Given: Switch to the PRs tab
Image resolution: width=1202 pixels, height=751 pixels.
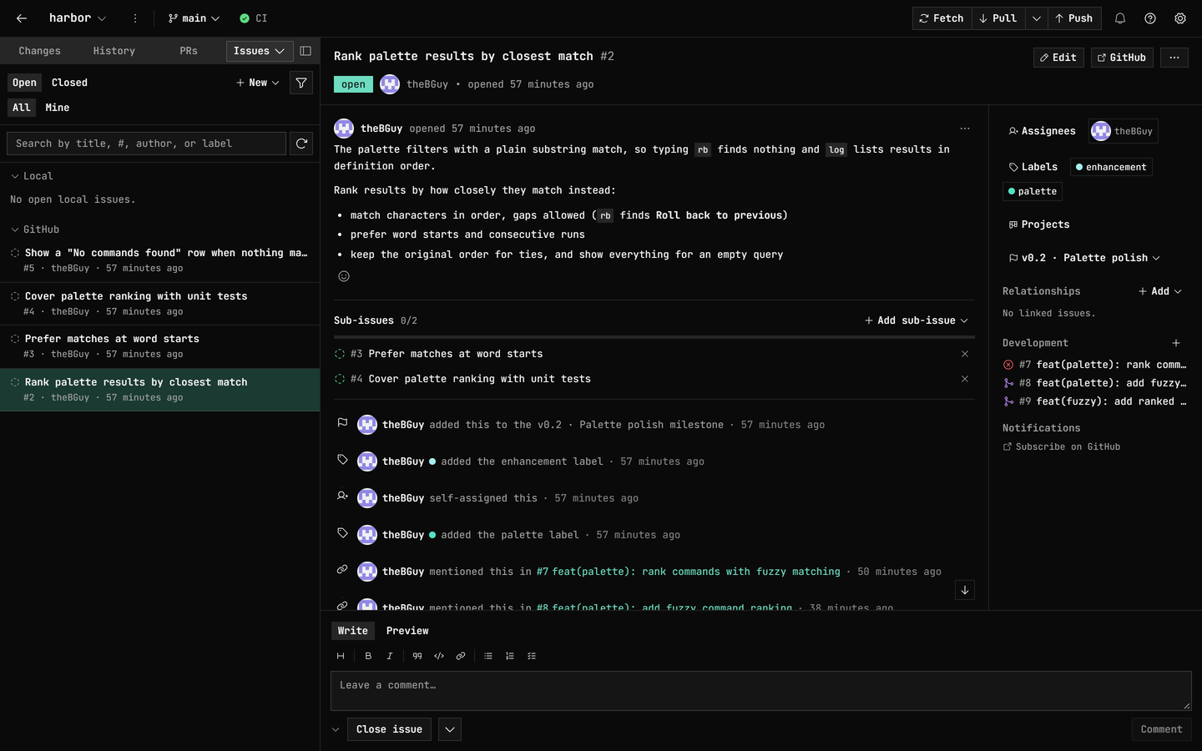Looking at the screenshot, I should [189, 51].
